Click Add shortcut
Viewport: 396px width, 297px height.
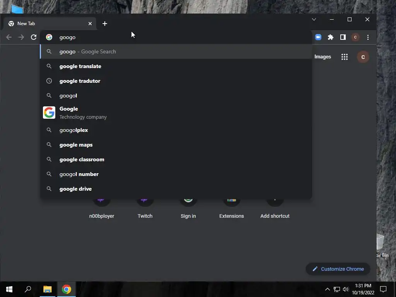[275, 208]
